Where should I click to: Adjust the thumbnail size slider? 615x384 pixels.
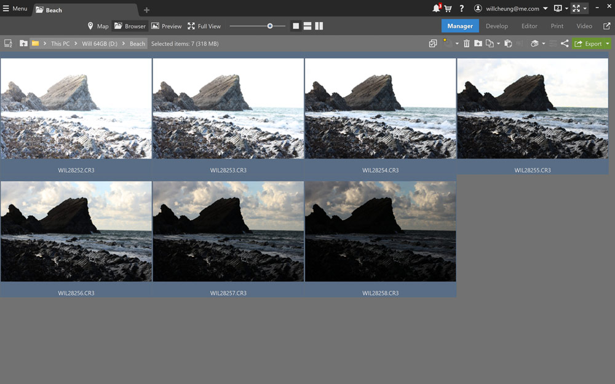point(270,26)
